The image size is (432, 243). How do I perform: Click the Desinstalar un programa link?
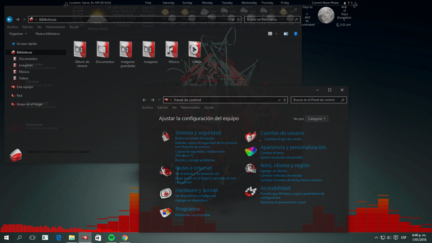pyautogui.click(x=193, y=215)
